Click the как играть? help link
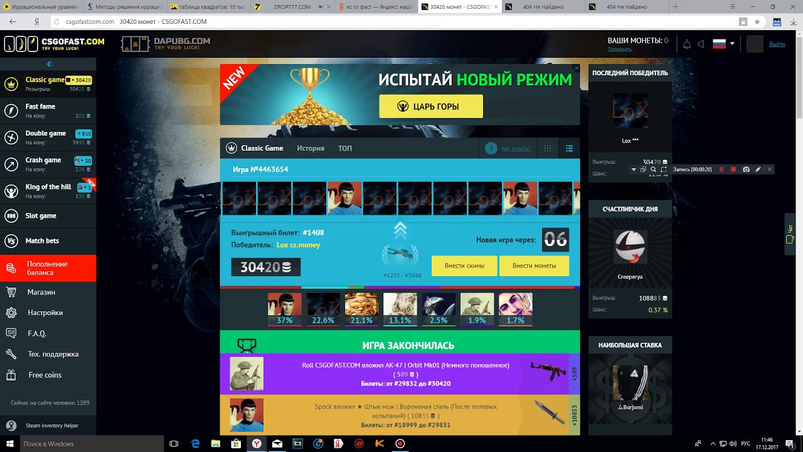This screenshot has height=452, width=803. [516, 149]
